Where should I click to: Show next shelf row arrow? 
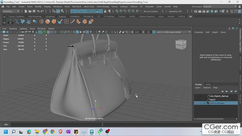[239, 23]
